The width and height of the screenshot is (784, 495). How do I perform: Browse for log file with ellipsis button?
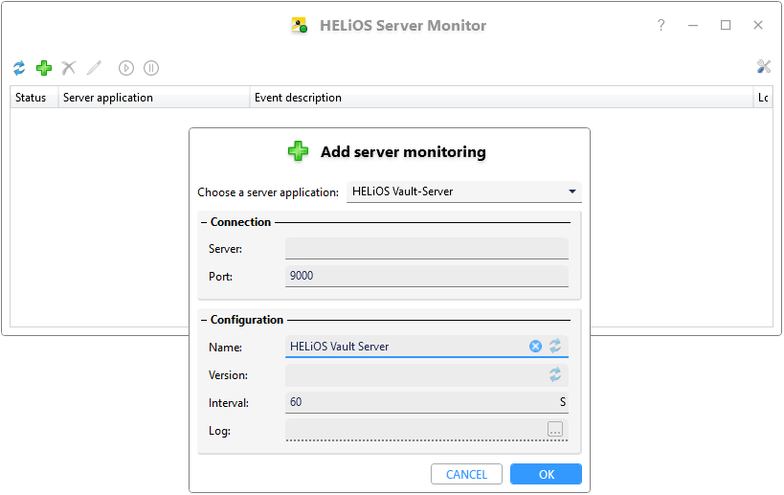tap(555, 430)
